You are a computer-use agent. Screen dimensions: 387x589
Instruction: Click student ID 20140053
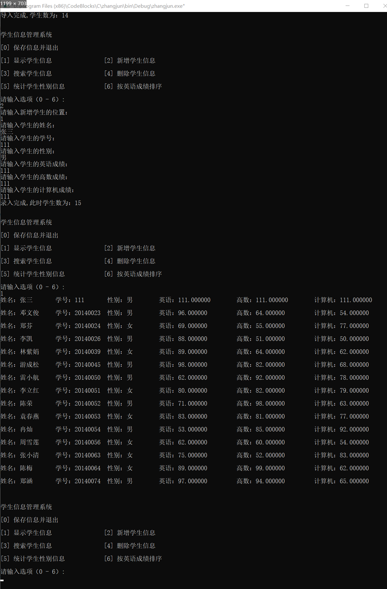click(x=88, y=417)
